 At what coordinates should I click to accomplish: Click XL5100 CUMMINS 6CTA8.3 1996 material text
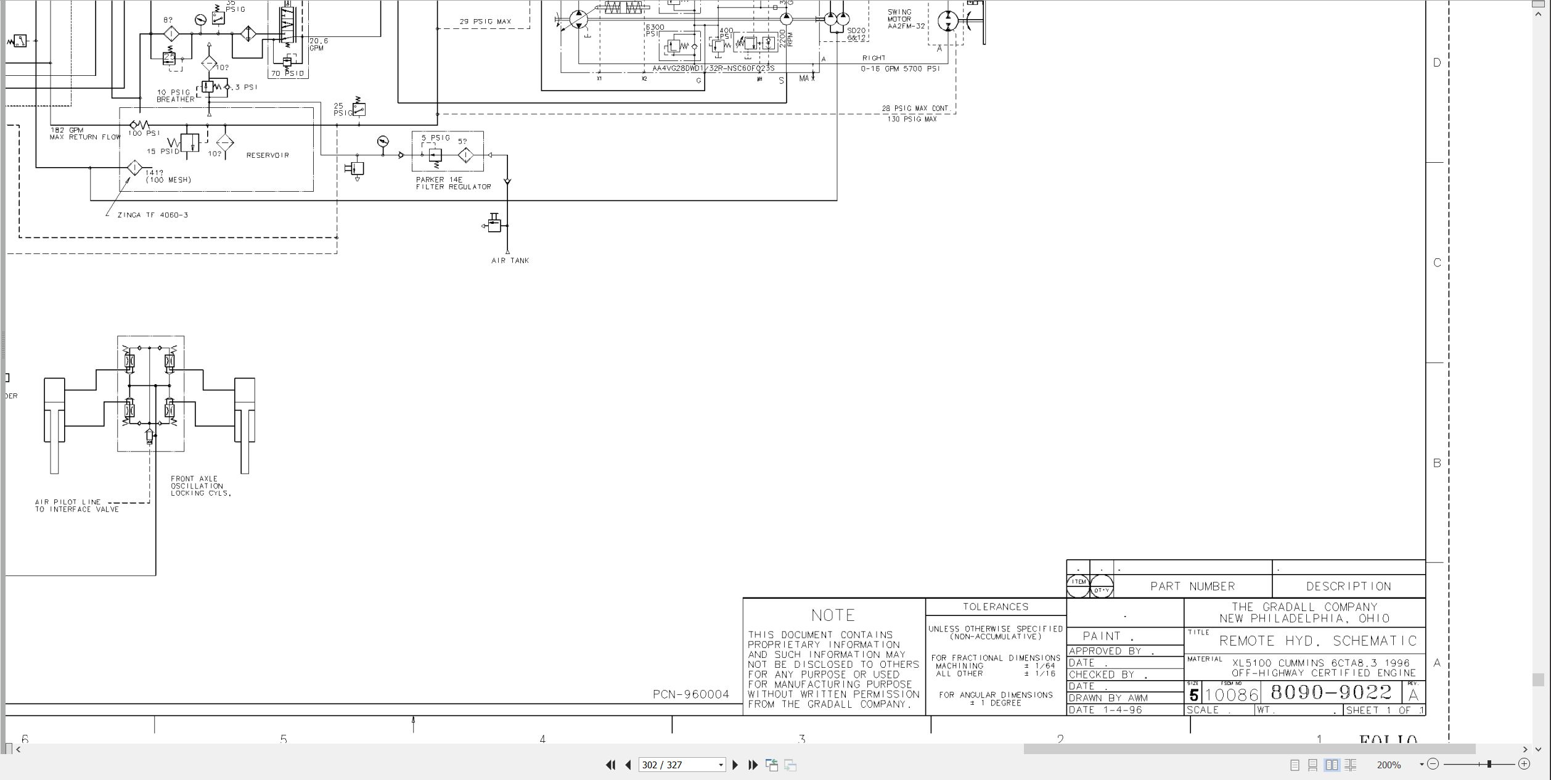[x=1320, y=663]
